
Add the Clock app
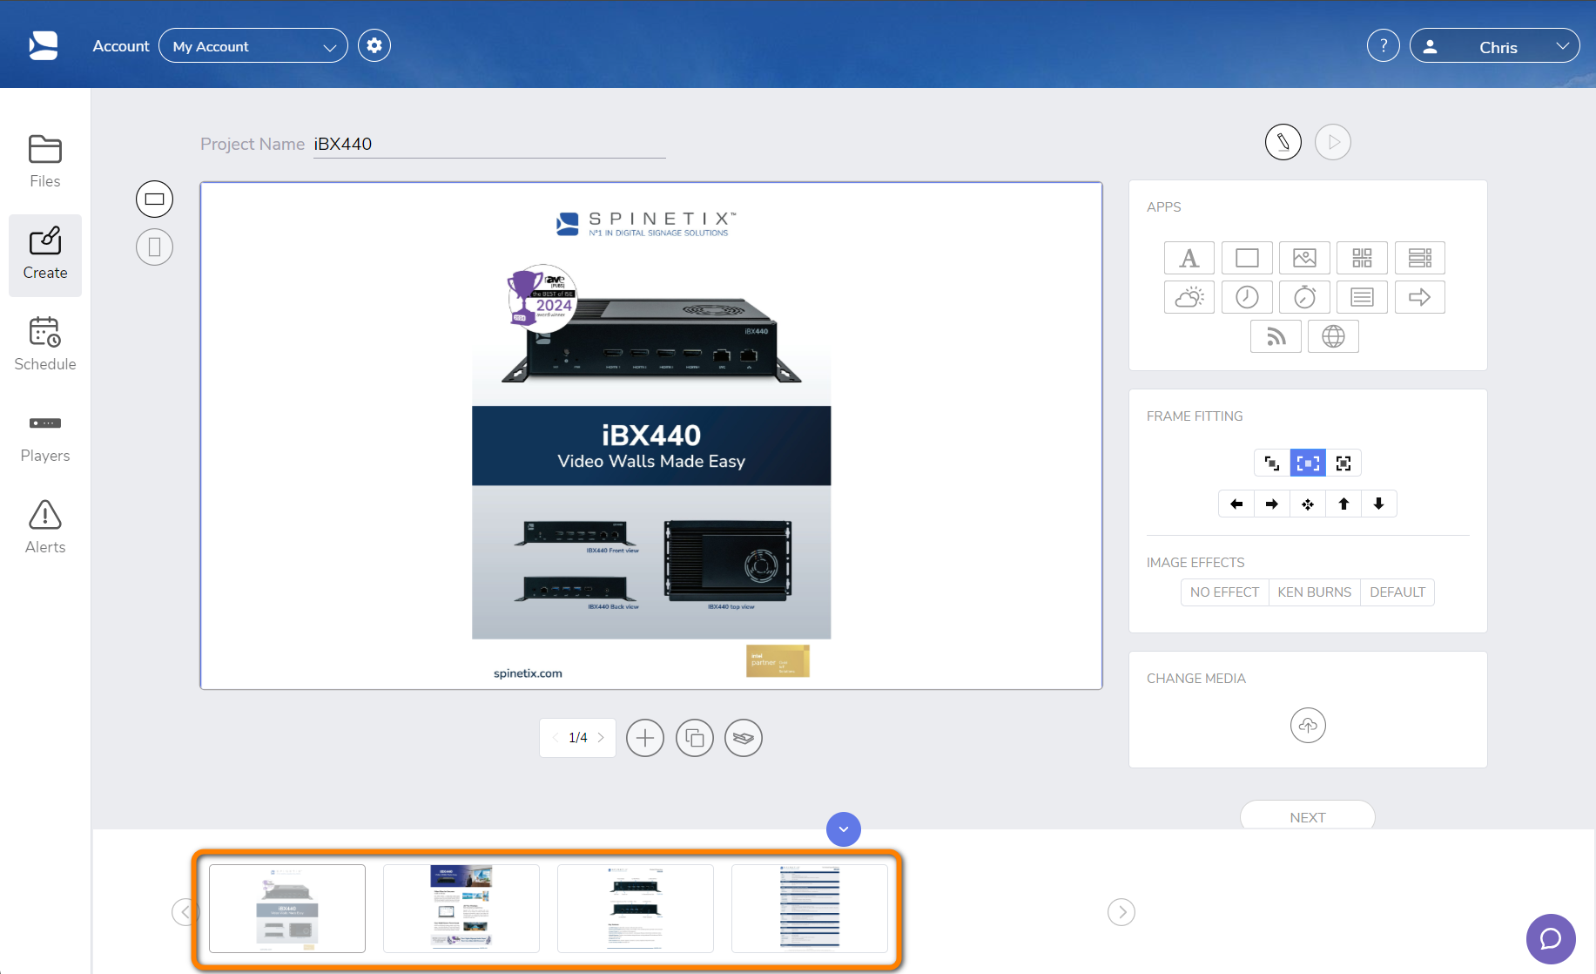[x=1247, y=297]
